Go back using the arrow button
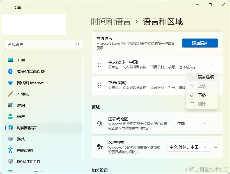The width and height of the screenshot is (230, 174). tap(7, 7)
